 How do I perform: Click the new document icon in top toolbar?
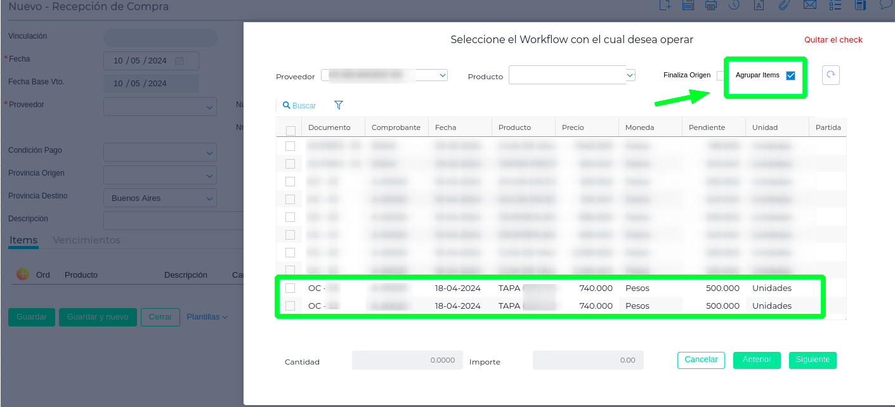[665, 5]
